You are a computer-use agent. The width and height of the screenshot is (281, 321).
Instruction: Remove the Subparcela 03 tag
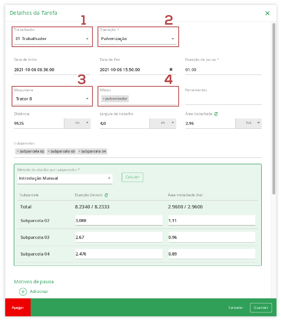click(49, 151)
